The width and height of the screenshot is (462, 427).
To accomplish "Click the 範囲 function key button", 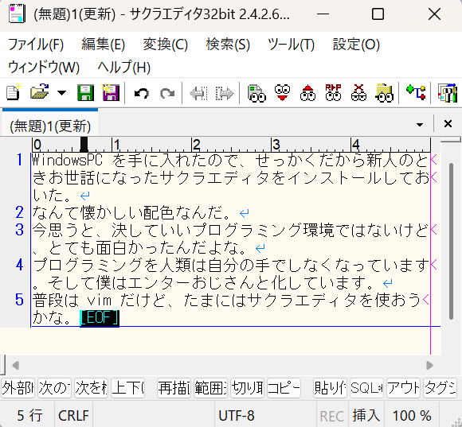I will (x=210, y=388).
